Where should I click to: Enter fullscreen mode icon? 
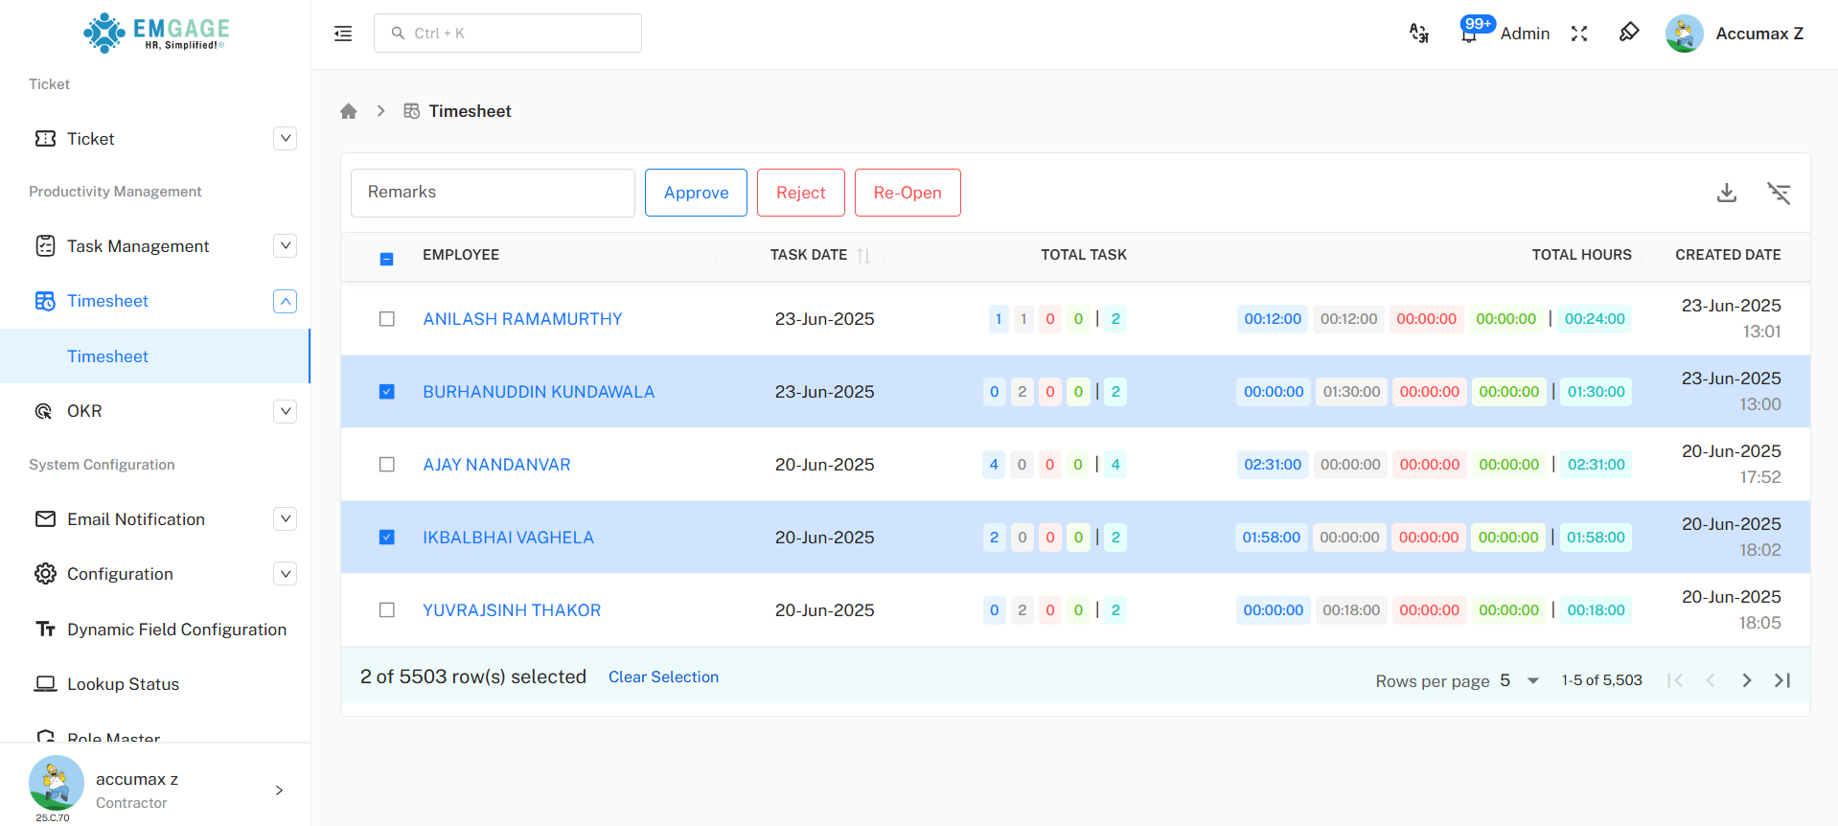[x=1579, y=34]
